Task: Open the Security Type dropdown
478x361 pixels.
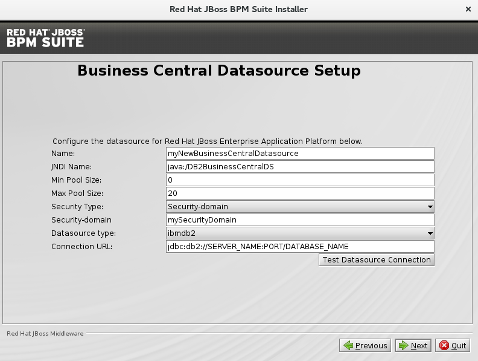Action: (x=301, y=206)
